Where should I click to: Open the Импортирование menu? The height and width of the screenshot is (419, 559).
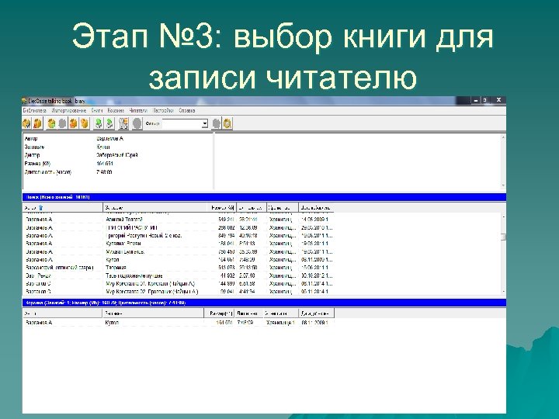(69, 111)
